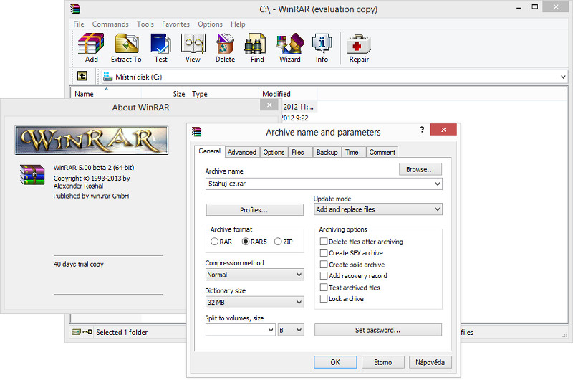Click the Set password... button

(x=378, y=330)
